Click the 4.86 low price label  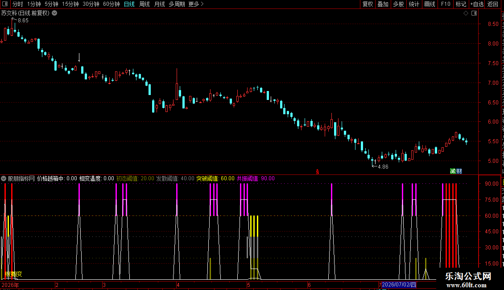coord(383,167)
